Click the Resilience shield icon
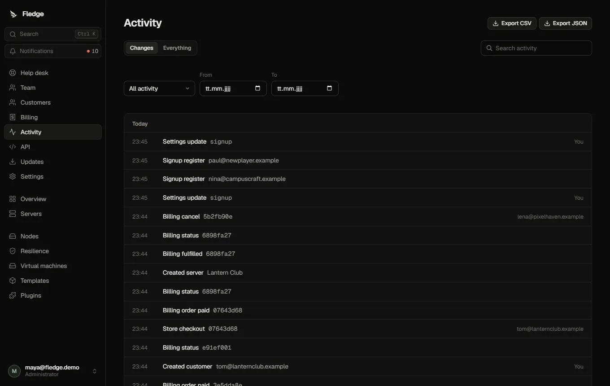Viewport: 610px width, 386px height. pyautogui.click(x=13, y=251)
